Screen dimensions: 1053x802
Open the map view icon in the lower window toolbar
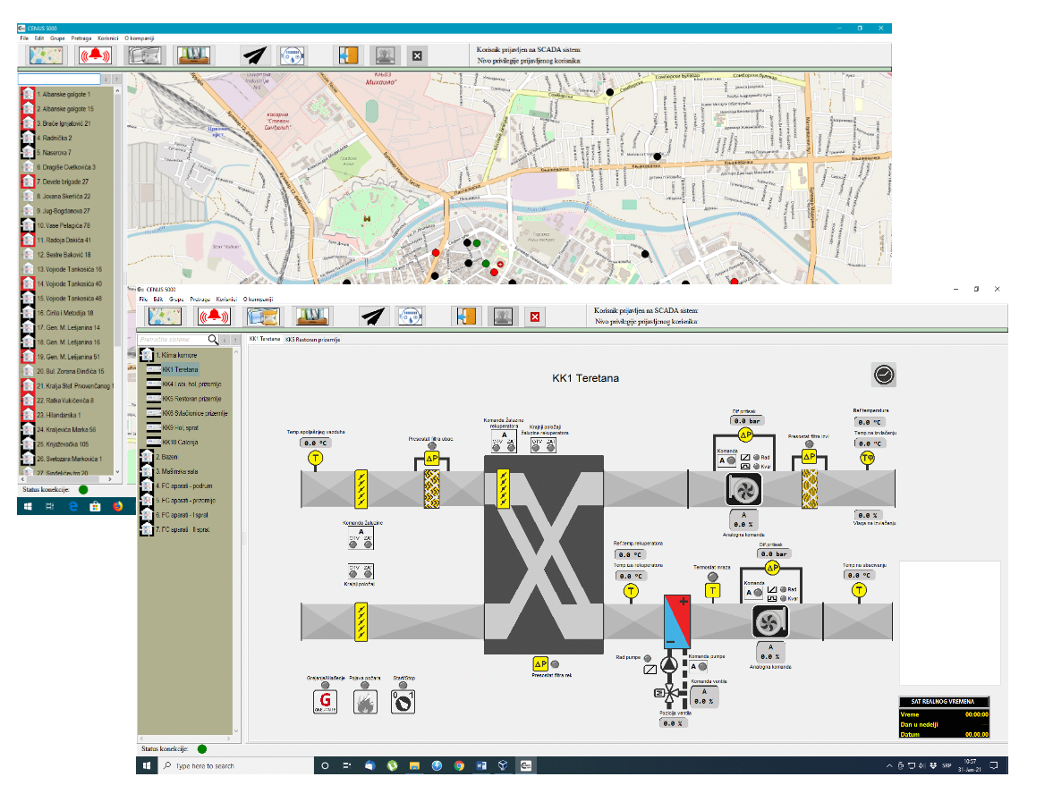(x=164, y=316)
